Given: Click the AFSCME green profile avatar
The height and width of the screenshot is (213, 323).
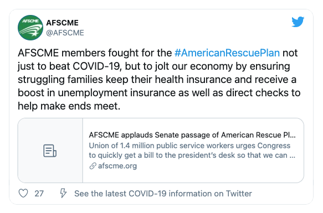Looking at the screenshot, I should coord(30,28).
